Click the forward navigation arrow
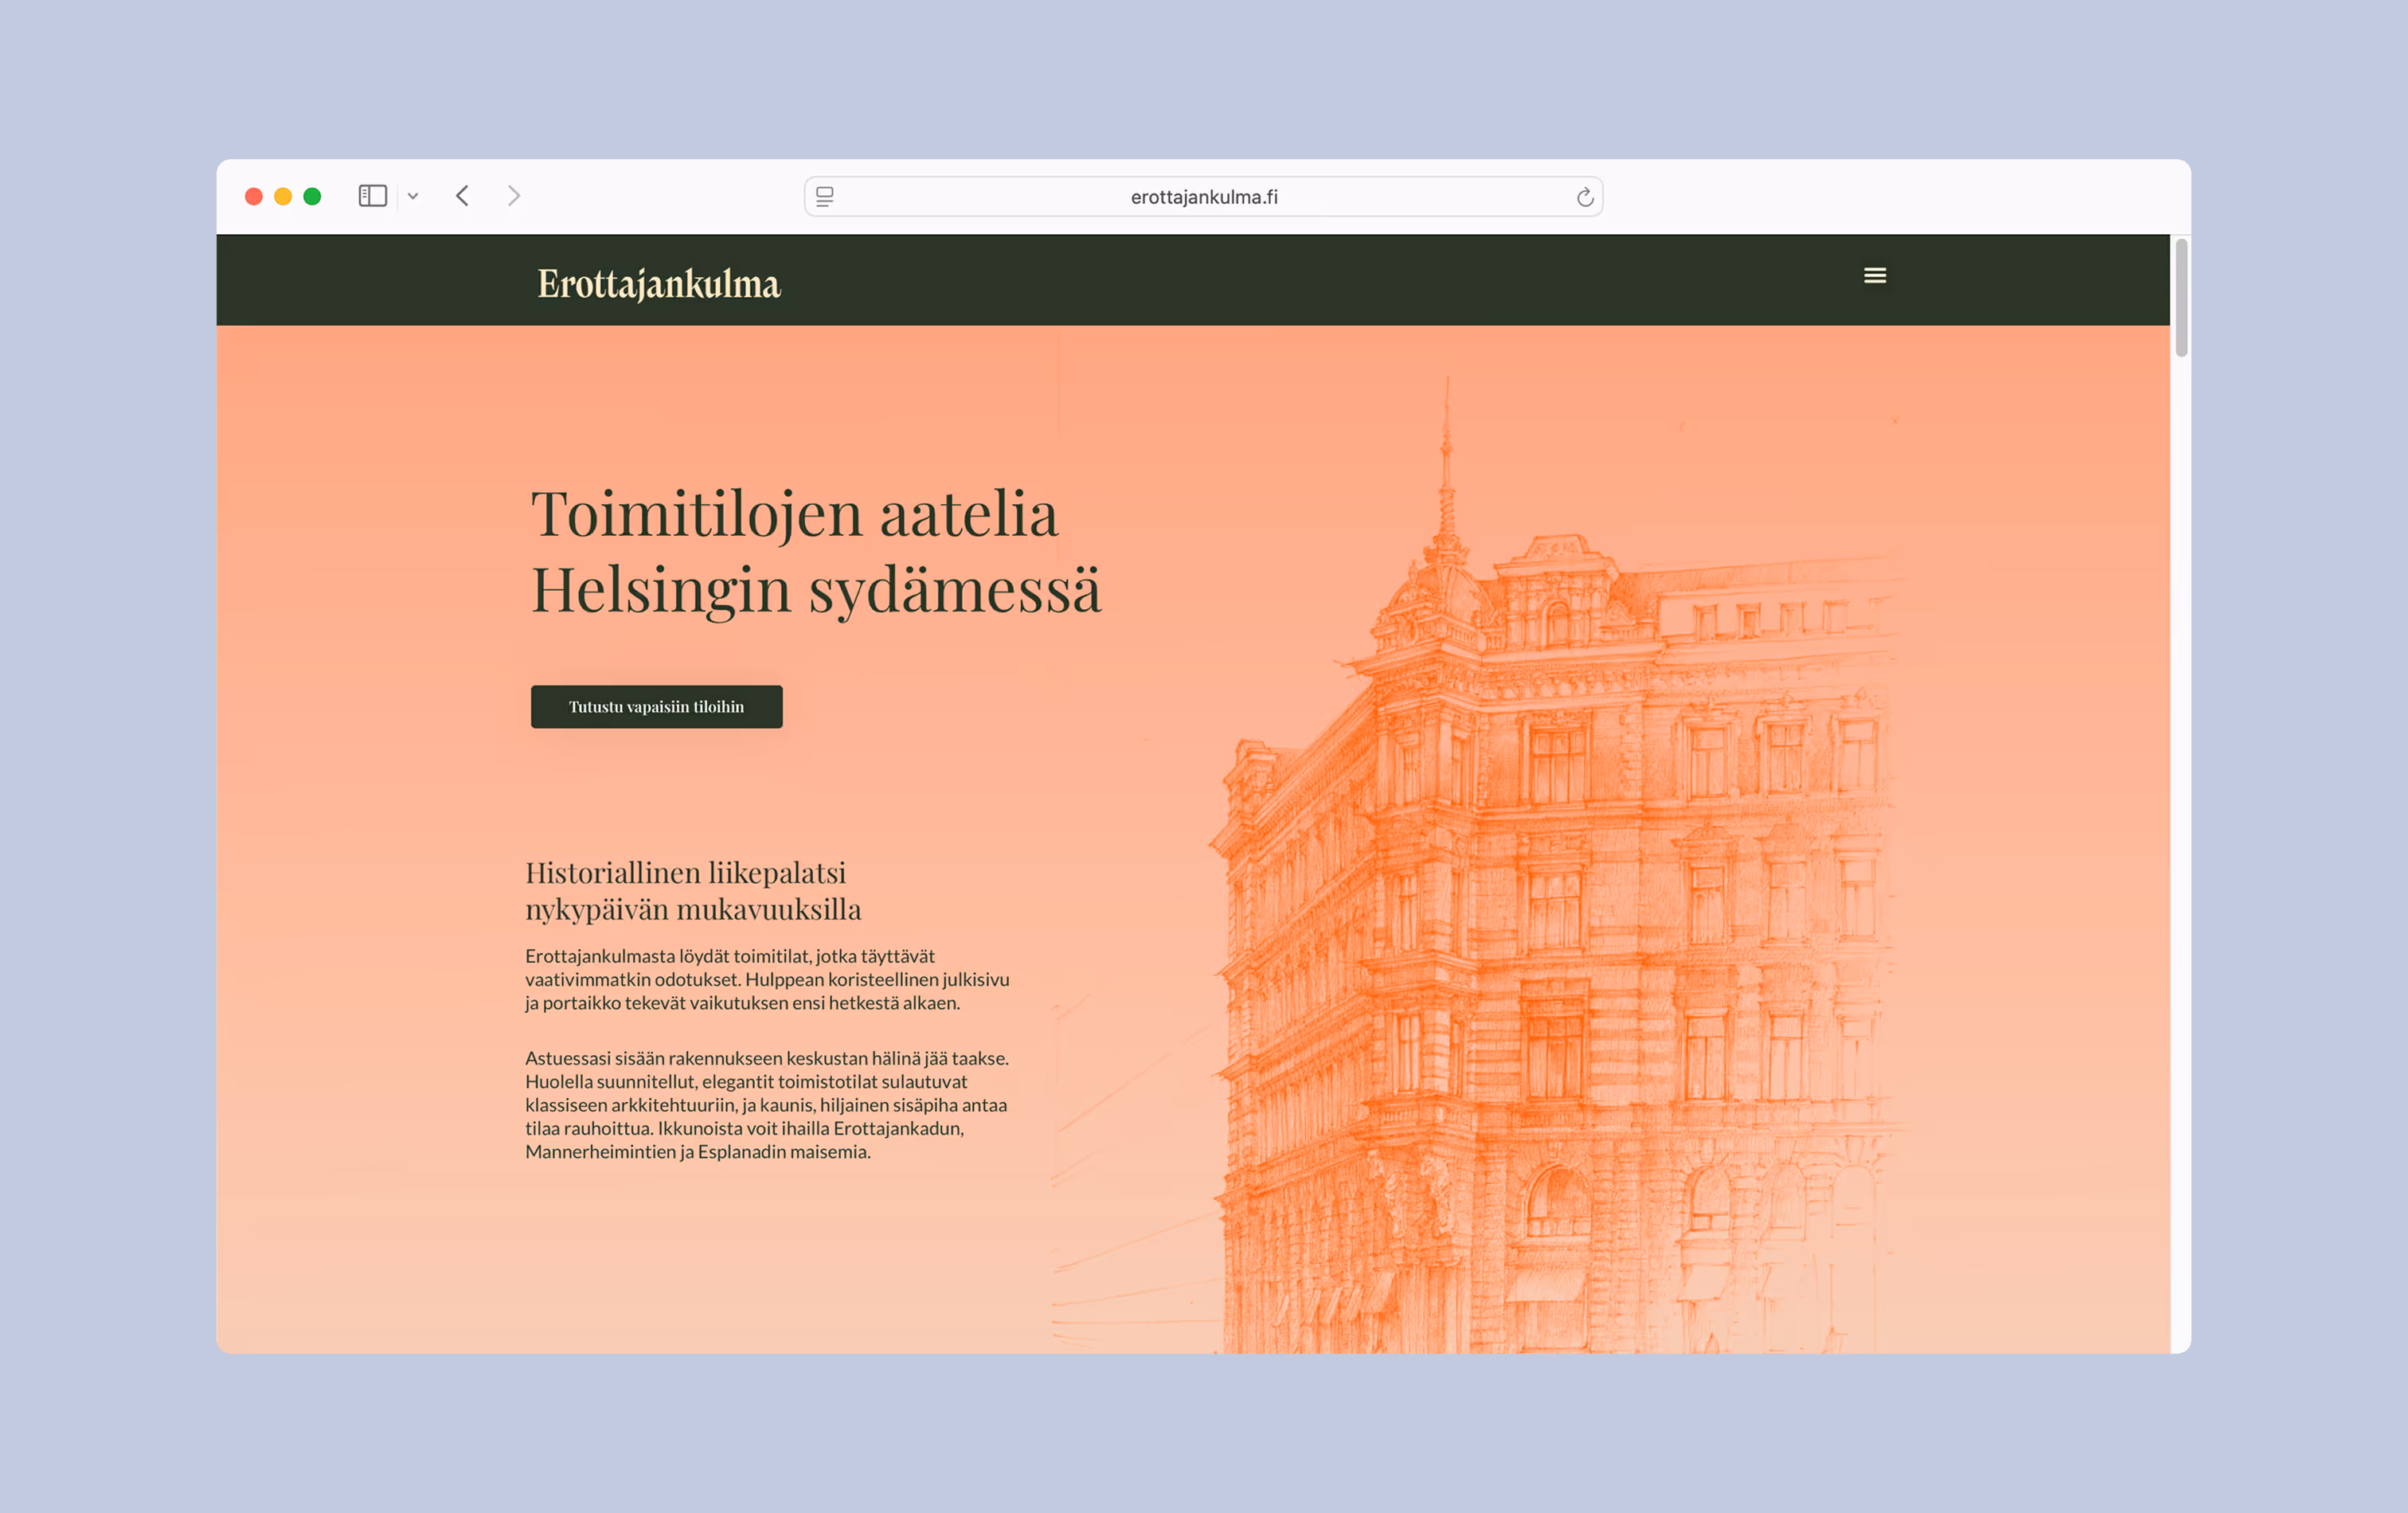 pyautogui.click(x=514, y=196)
